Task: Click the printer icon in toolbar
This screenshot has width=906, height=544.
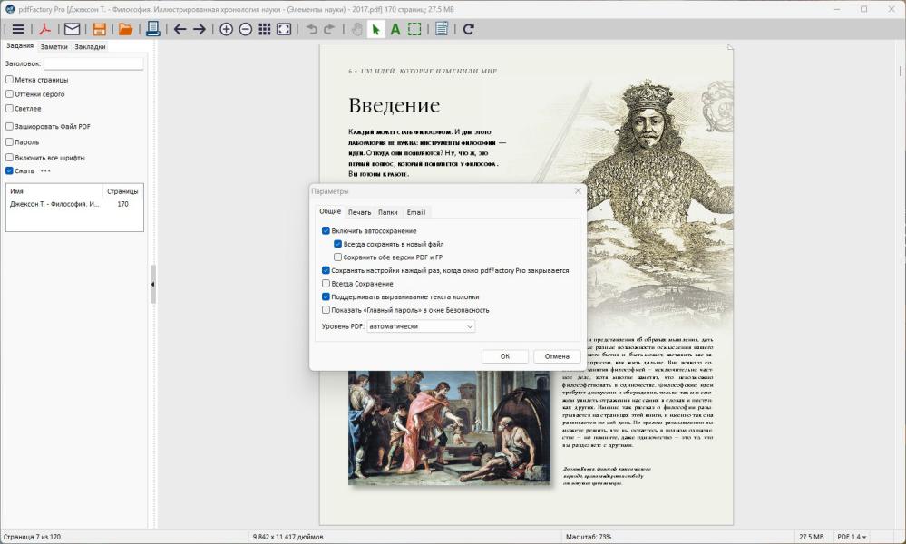Action: pos(152,29)
